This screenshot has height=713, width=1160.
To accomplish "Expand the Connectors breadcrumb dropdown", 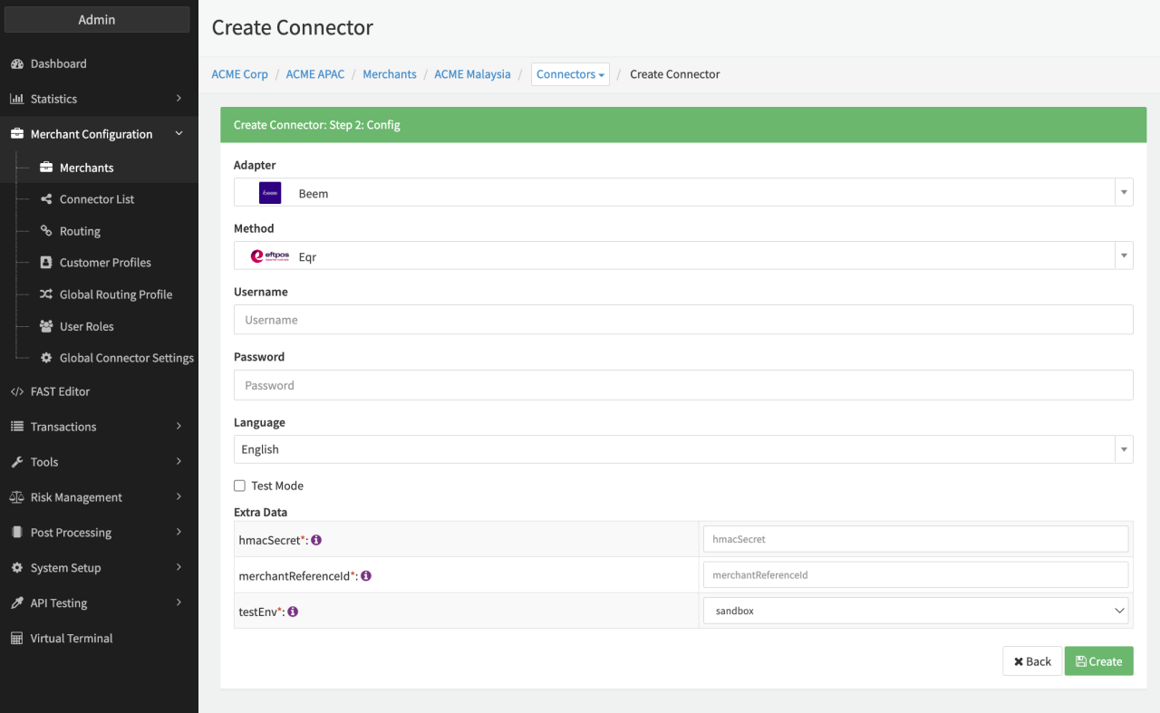I will click(570, 74).
